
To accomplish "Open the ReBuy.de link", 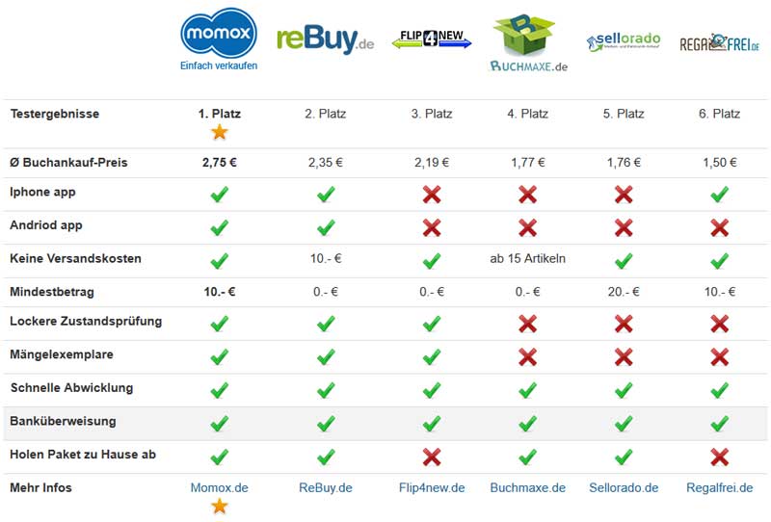I will (x=326, y=487).
